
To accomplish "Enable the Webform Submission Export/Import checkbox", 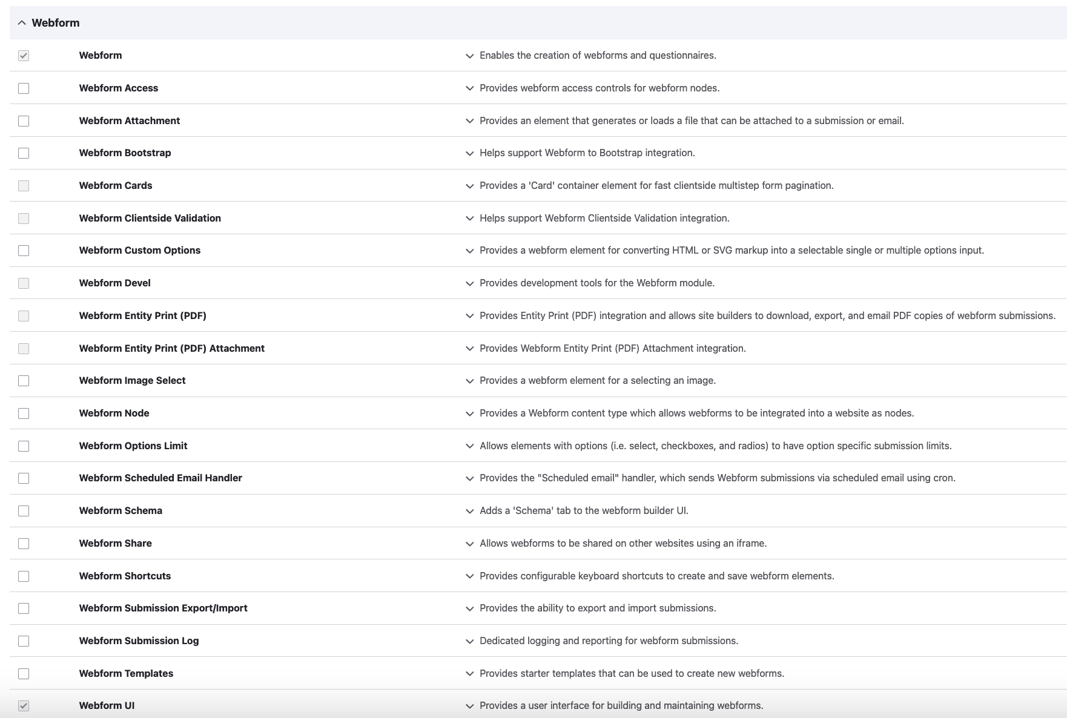I will click(x=24, y=608).
